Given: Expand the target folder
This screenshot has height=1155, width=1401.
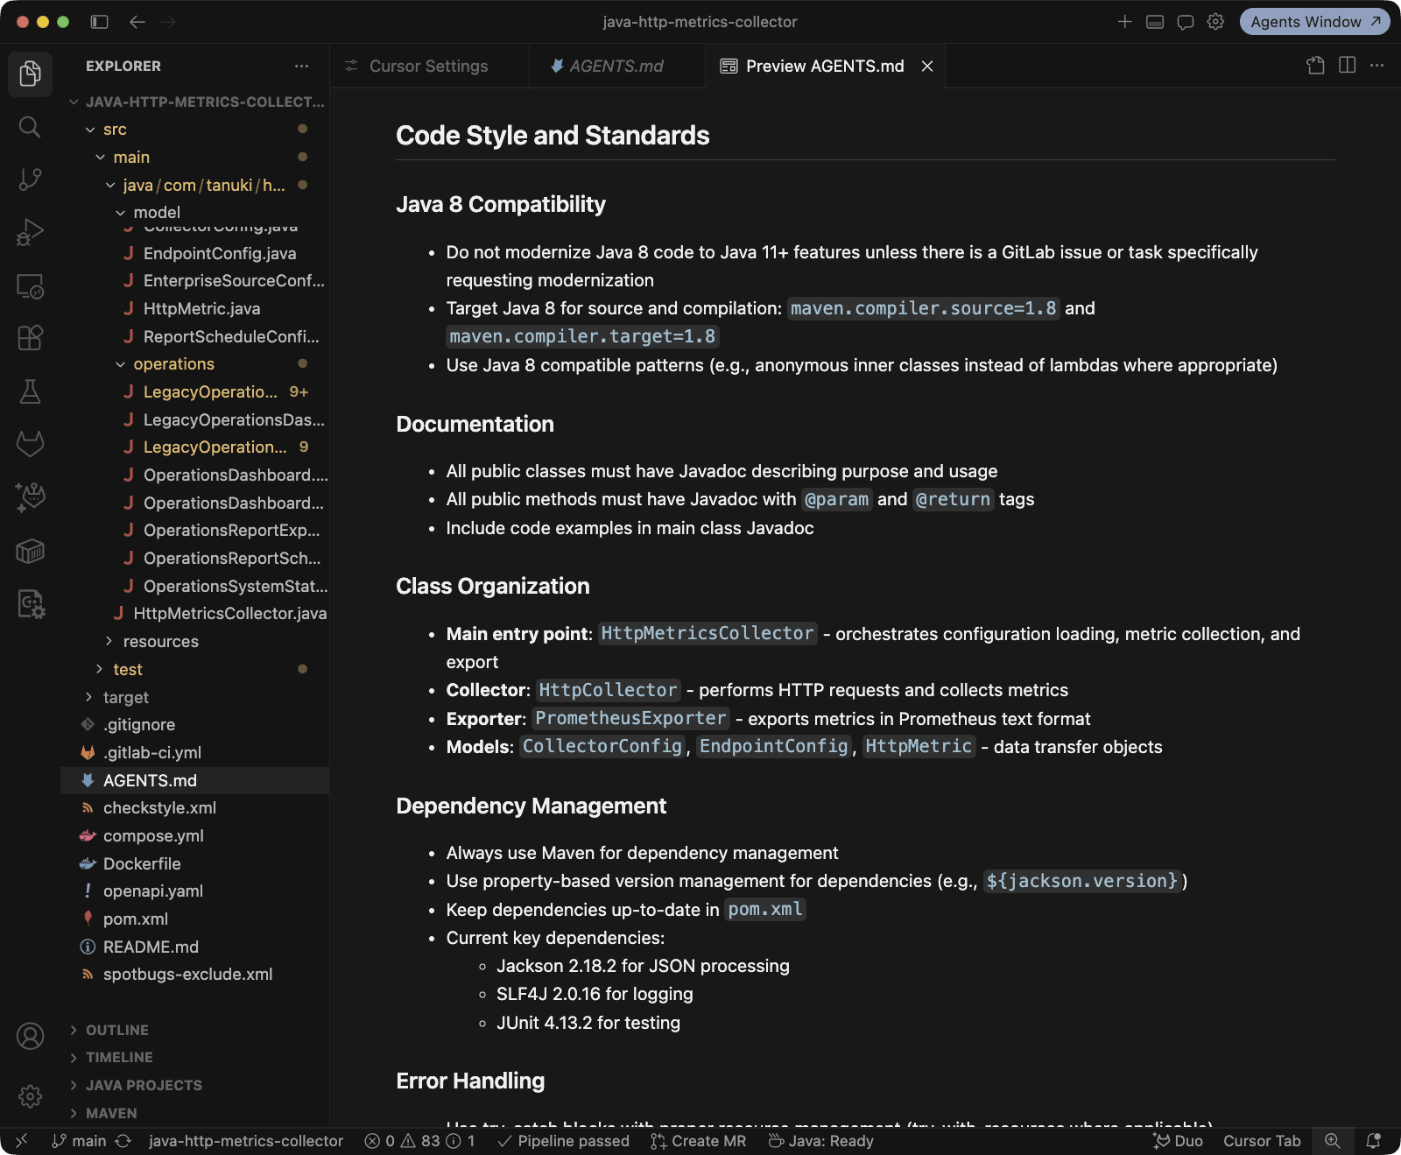Looking at the screenshot, I should (195, 698).
